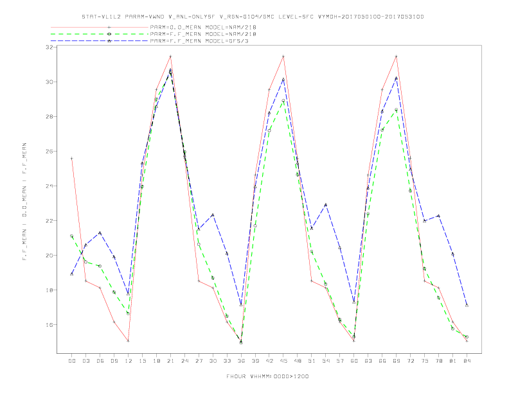This screenshot has height=393, width=509.
Task: Click the x-axis tick label 15
Action: [142, 361]
